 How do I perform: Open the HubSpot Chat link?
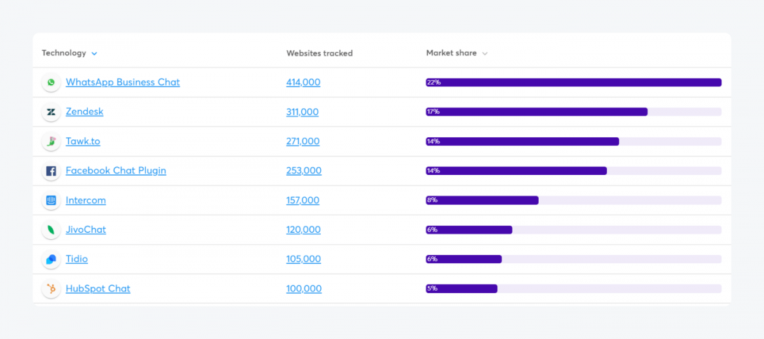[x=98, y=289]
